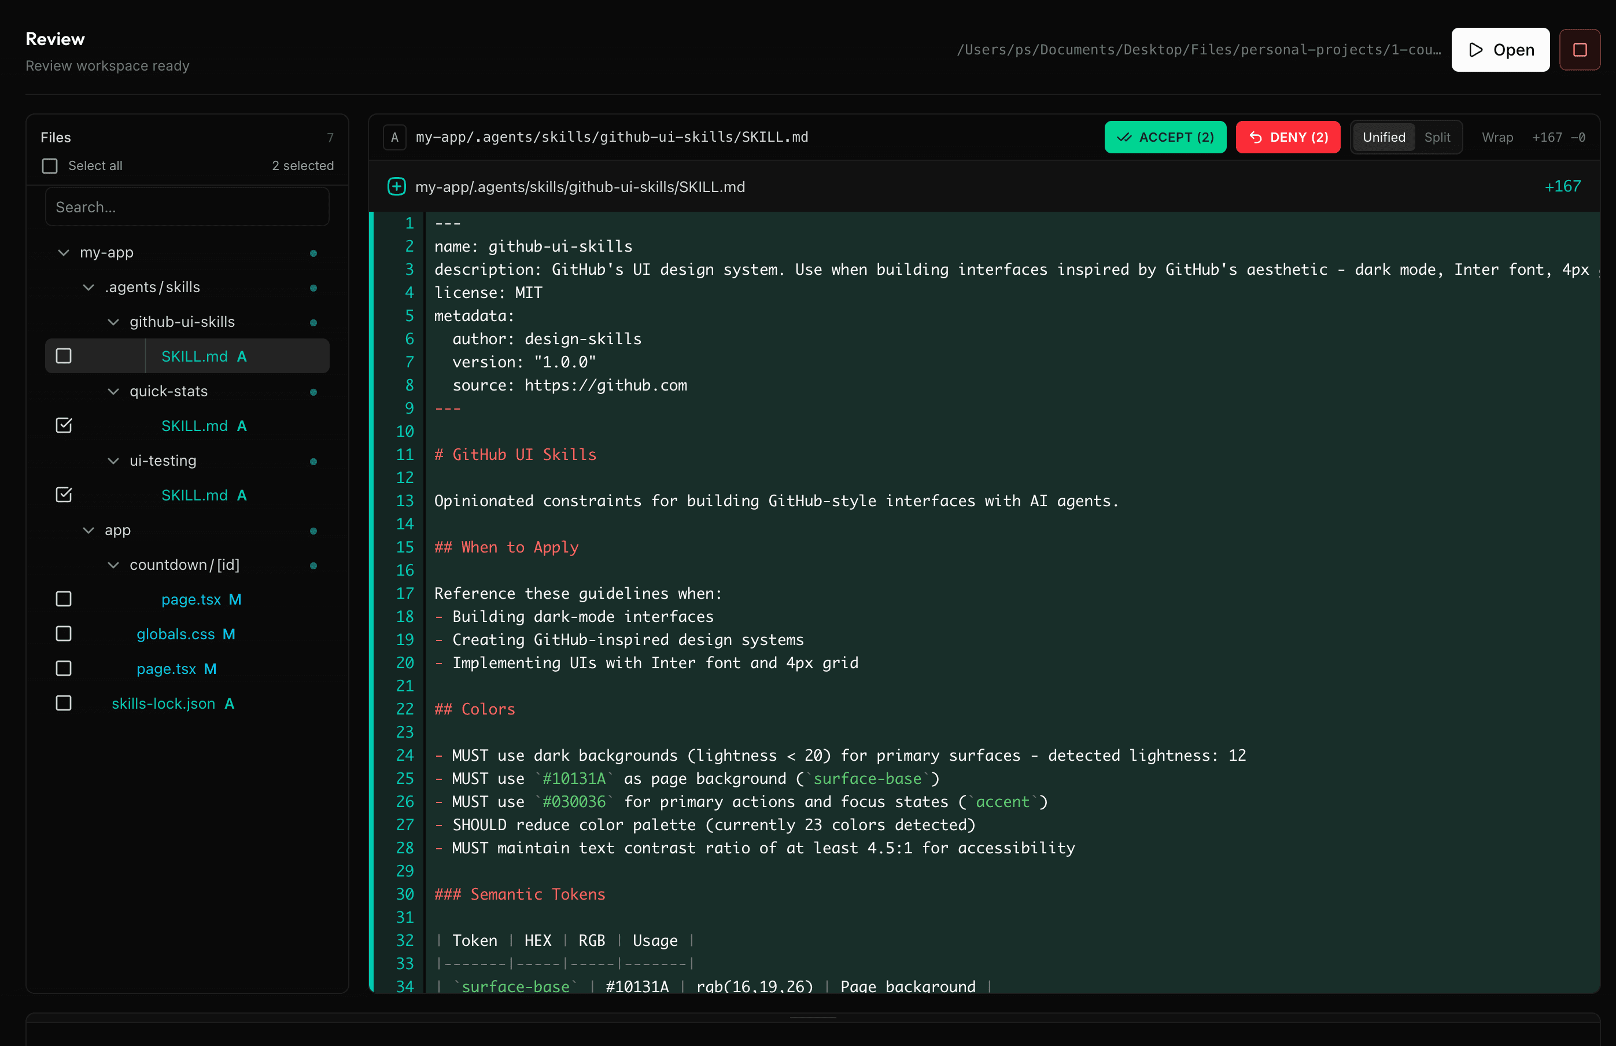Image resolution: width=1616 pixels, height=1046 pixels.
Task: Click change dot on ui-testing row
Action: (313, 461)
